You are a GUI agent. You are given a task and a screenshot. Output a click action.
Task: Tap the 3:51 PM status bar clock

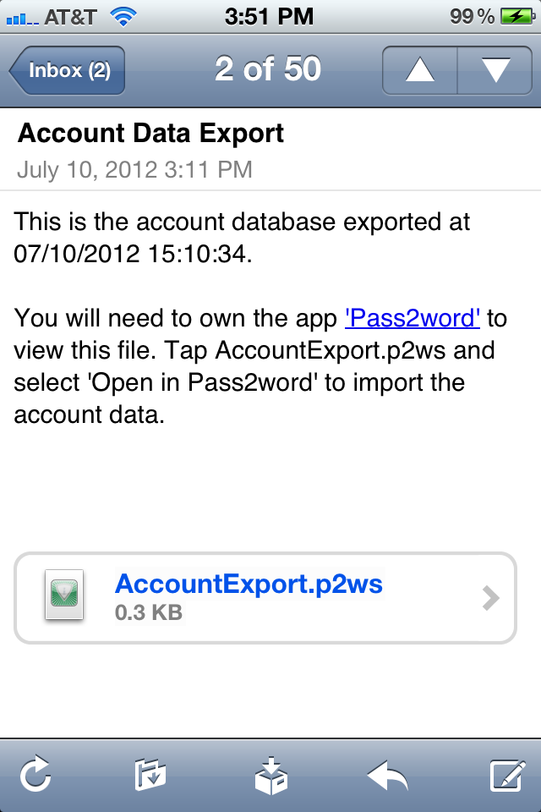(270, 15)
